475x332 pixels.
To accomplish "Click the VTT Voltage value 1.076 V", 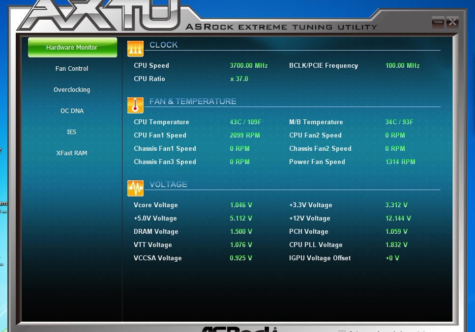I will (241, 245).
